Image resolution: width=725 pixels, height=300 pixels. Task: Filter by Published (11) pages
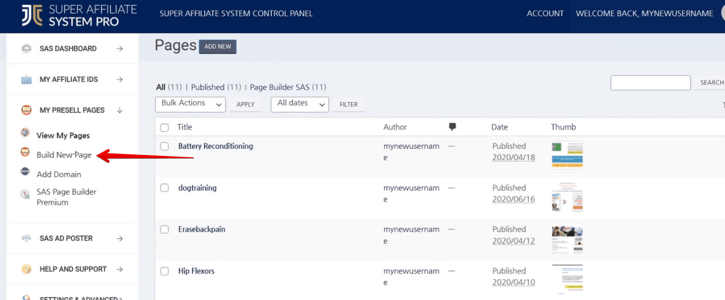pos(216,87)
